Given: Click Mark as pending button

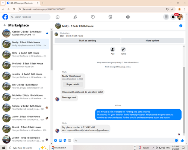Looking at the screenshot, I should [88, 41].
